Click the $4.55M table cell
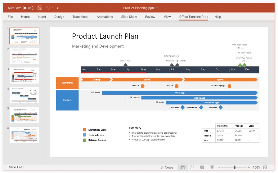This screenshot has width=278, height=173. tap(240, 131)
